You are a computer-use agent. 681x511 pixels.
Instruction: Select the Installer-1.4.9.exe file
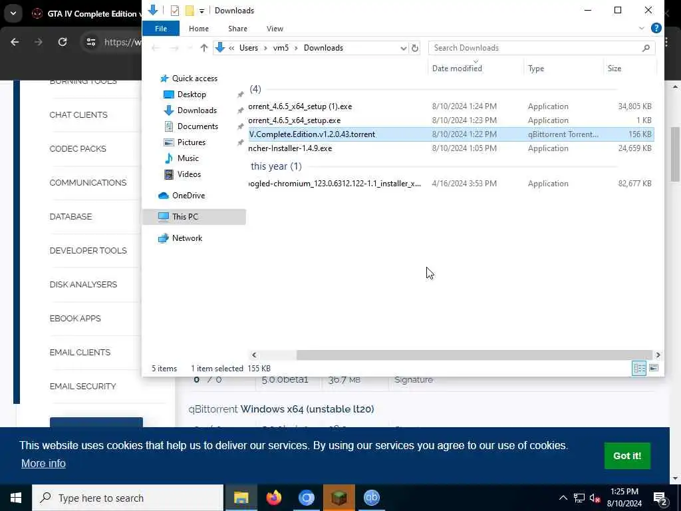pyautogui.click(x=450, y=148)
